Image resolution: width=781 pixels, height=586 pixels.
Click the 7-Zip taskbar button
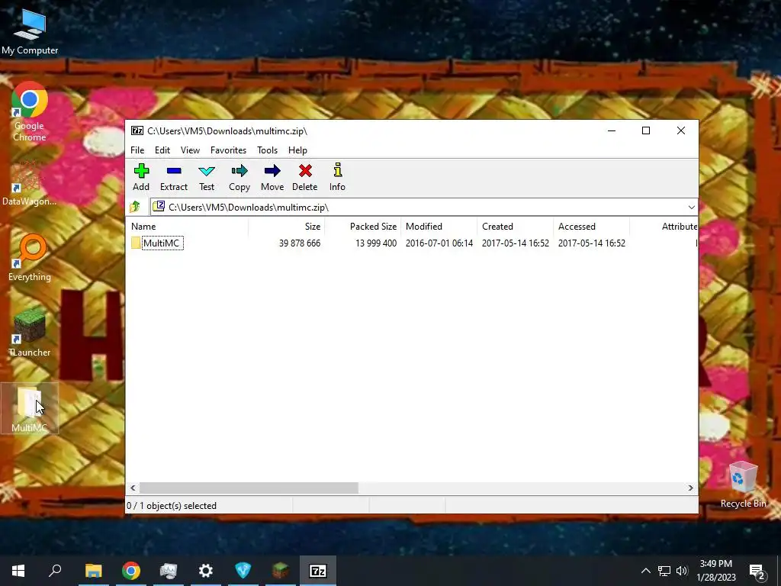318,571
